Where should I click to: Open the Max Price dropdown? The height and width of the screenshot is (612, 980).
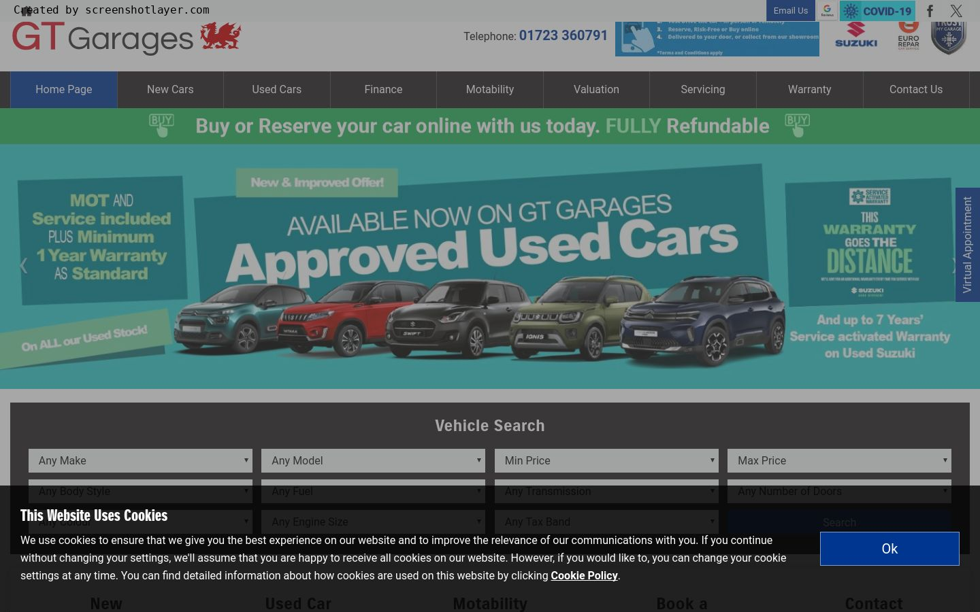click(x=839, y=460)
